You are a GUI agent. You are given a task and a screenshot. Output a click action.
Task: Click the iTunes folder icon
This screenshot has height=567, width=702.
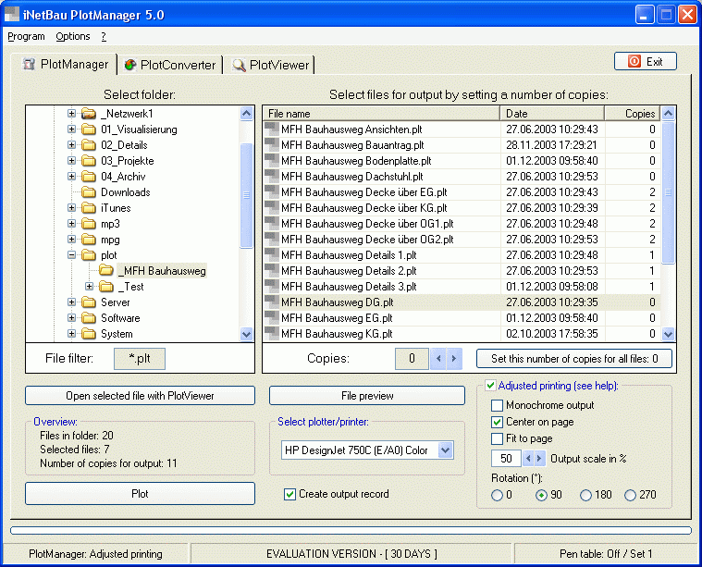tap(89, 208)
